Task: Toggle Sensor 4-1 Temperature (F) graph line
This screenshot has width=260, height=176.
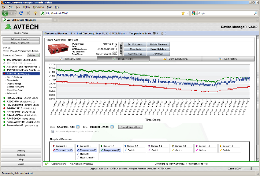Action: 111,150
